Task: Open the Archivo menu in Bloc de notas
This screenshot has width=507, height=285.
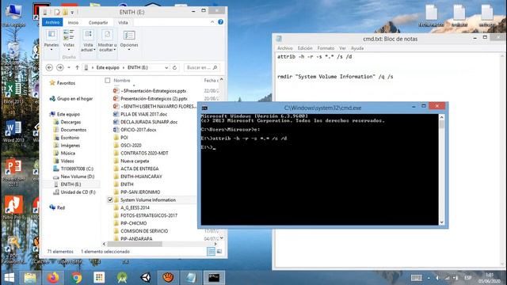Action: 285,48
